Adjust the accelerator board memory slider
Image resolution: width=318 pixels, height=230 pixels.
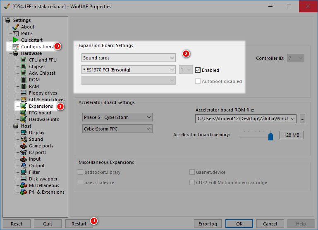270,135
